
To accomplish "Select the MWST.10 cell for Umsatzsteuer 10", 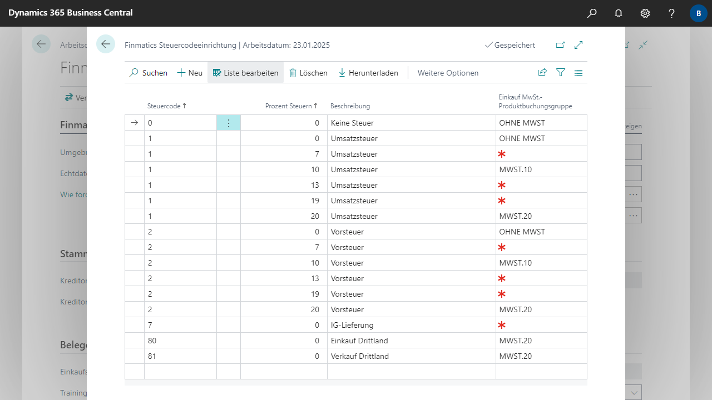I will 540,169.
